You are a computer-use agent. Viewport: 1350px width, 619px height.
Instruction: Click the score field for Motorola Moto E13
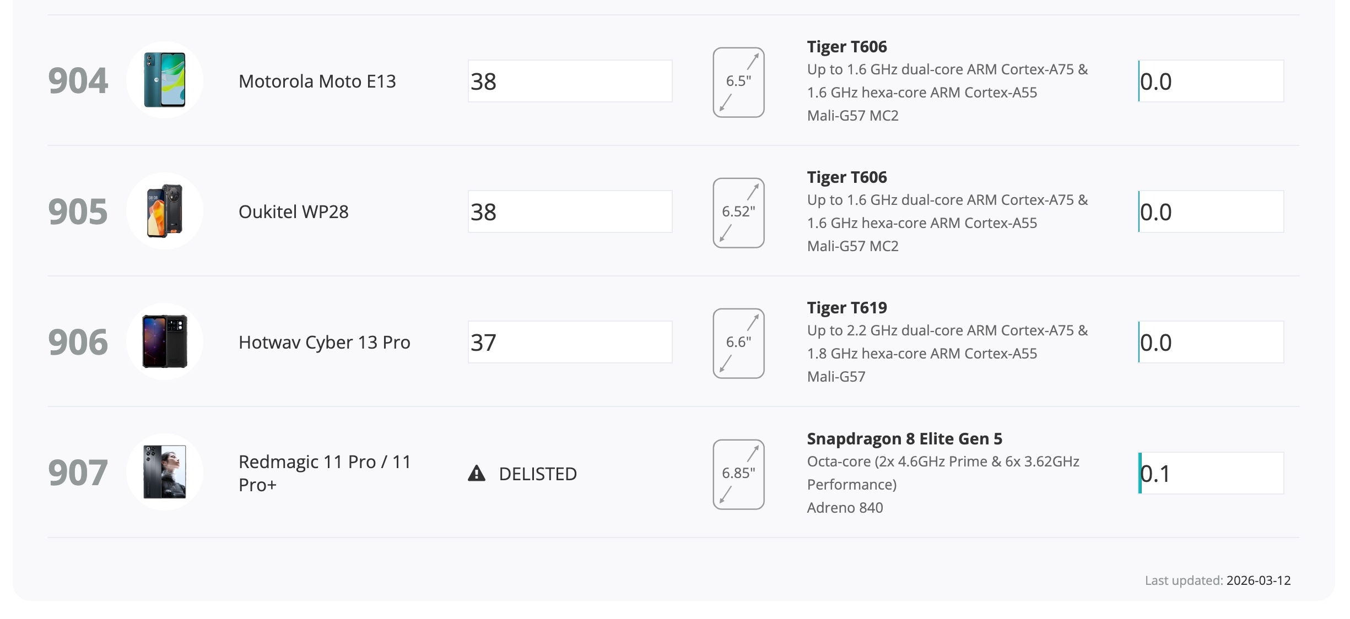[x=570, y=81]
